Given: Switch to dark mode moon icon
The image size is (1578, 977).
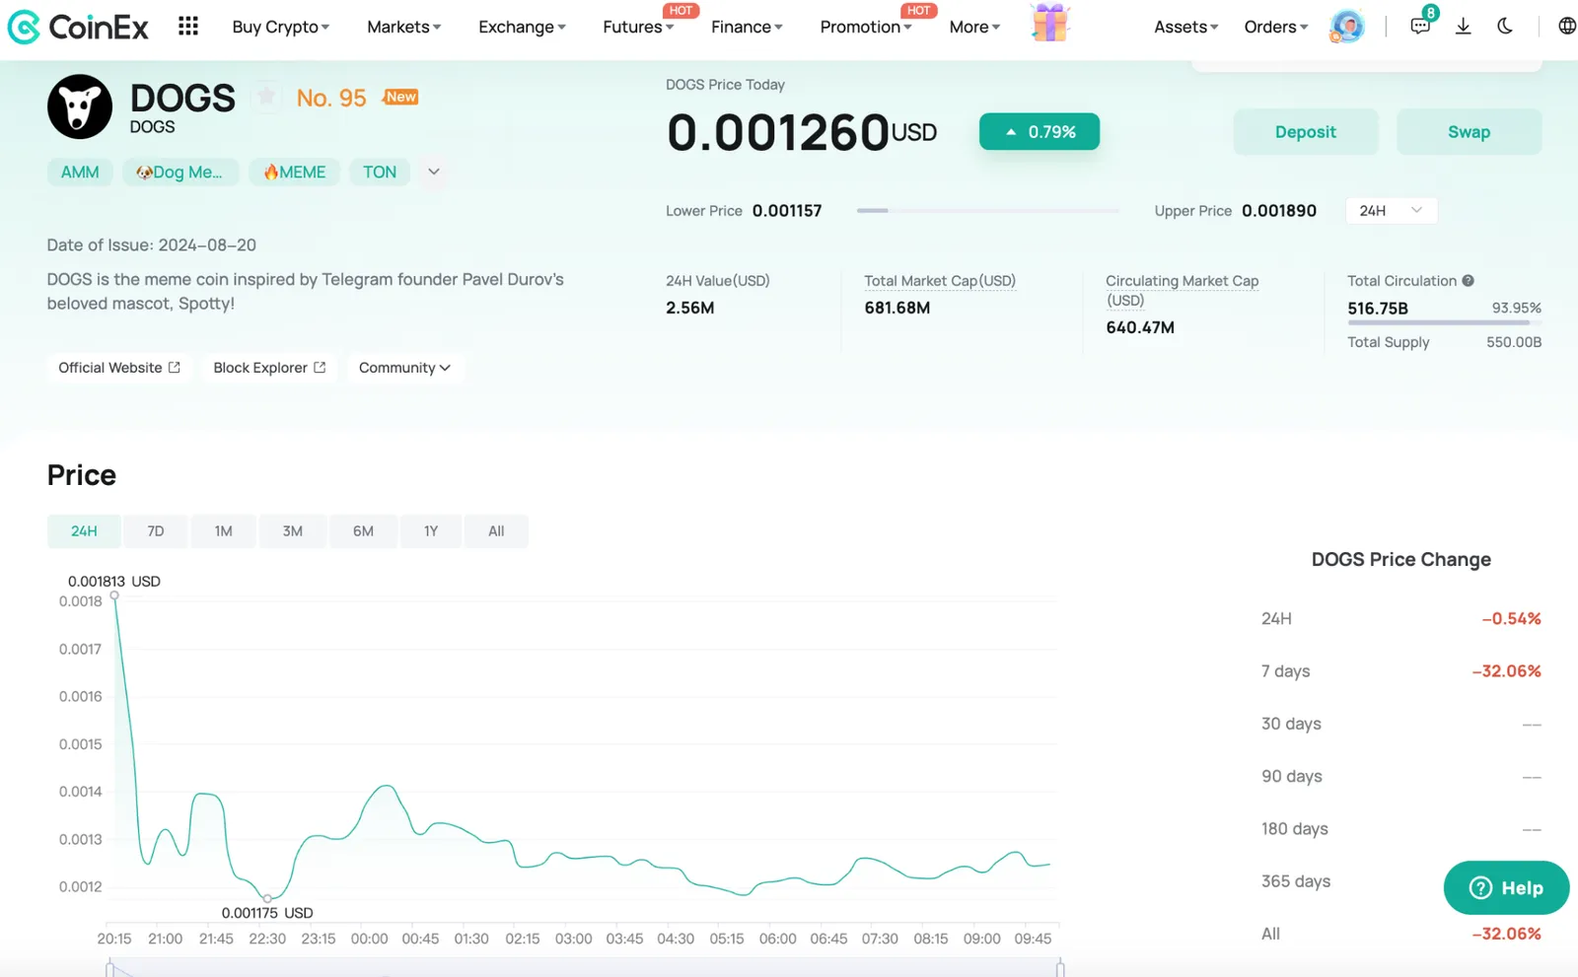Looking at the screenshot, I should (1505, 26).
